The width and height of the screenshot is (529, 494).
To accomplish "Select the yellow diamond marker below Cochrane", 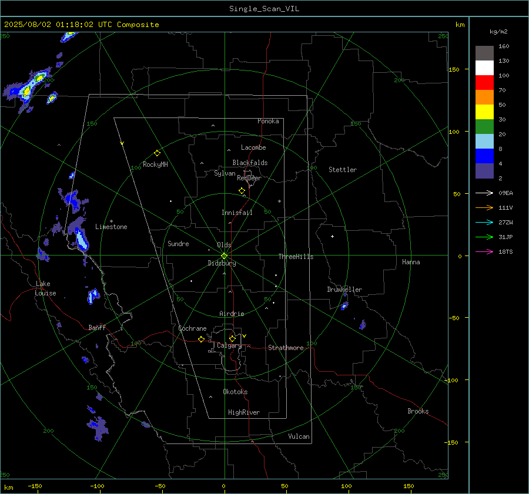I will (x=201, y=340).
